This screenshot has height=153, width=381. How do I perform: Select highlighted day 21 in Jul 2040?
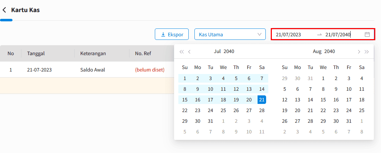click(x=262, y=100)
